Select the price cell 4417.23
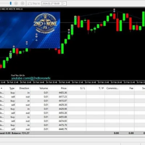 coord(63,97)
